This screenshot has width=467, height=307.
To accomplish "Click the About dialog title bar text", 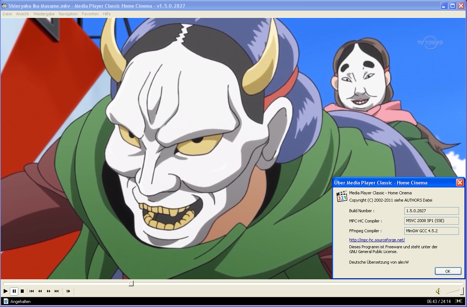I will click(381, 183).
